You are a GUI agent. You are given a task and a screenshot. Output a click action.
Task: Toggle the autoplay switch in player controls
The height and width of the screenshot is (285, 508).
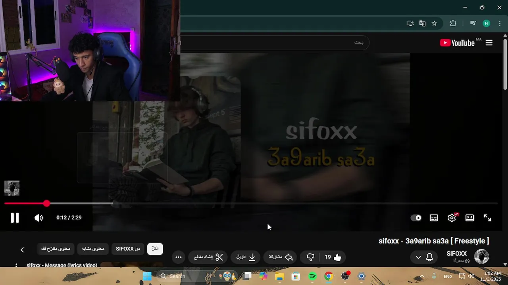pos(416,218)
